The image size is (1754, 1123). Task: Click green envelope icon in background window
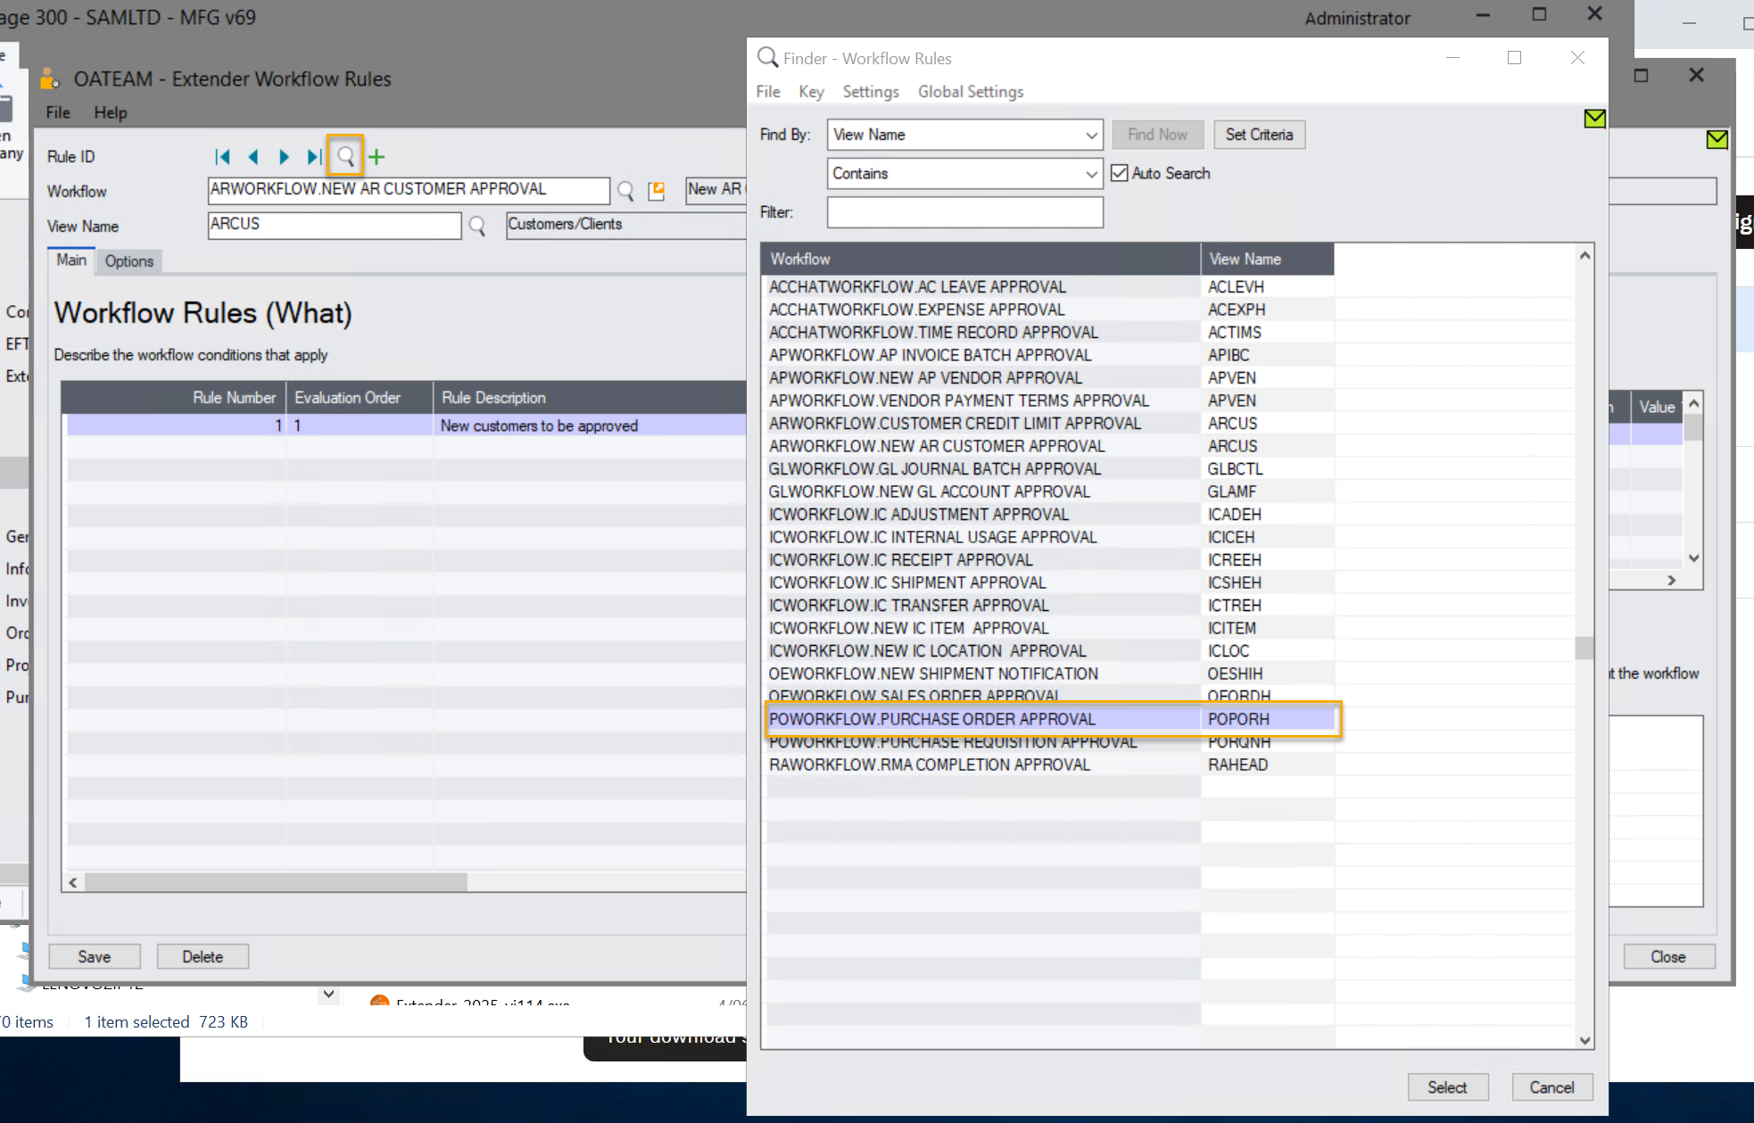pos(1717,139)
